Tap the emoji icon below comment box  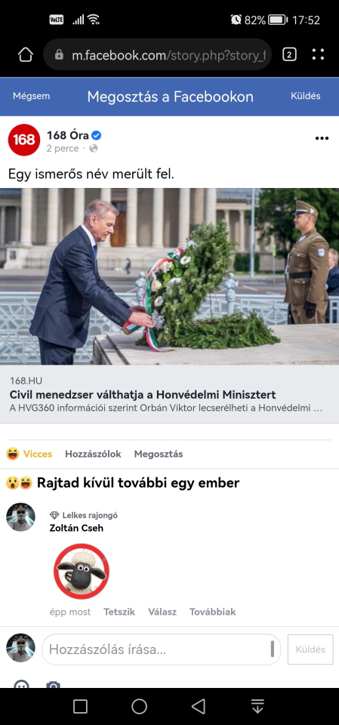click(x=21, y=685)
